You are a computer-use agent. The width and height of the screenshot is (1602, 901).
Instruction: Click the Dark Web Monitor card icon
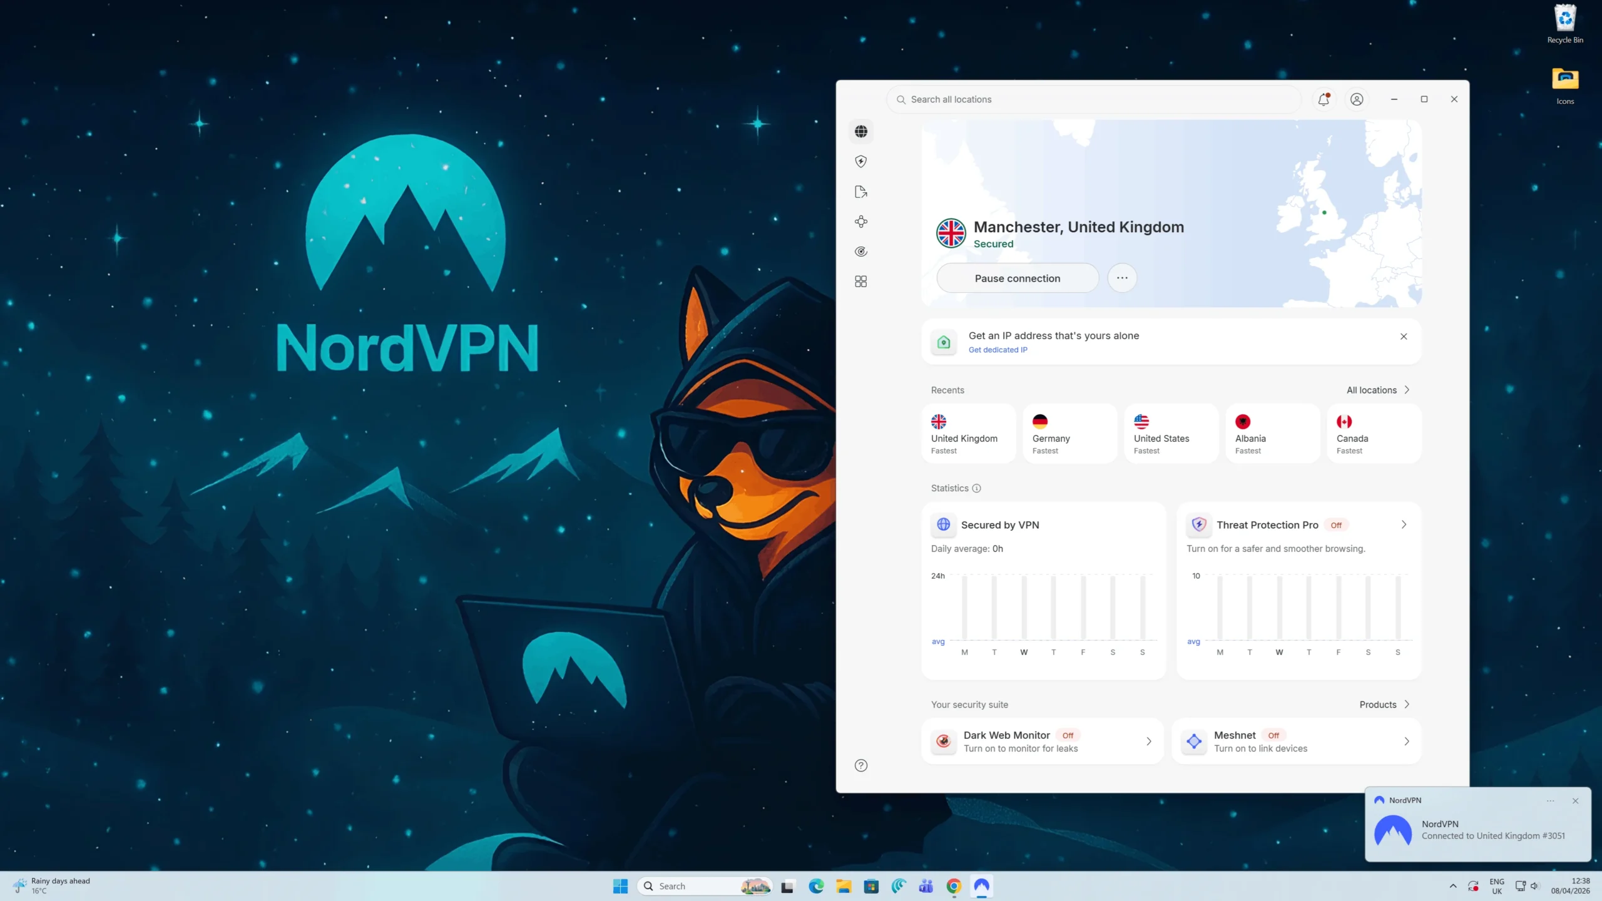tap(944, 741)
